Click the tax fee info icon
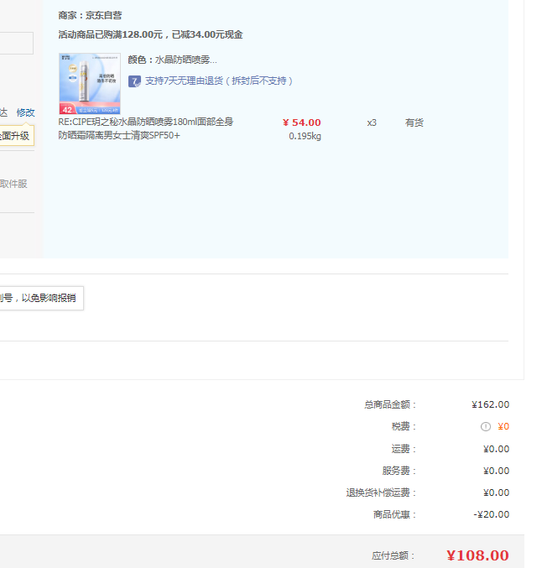 [x=486, y=427]
